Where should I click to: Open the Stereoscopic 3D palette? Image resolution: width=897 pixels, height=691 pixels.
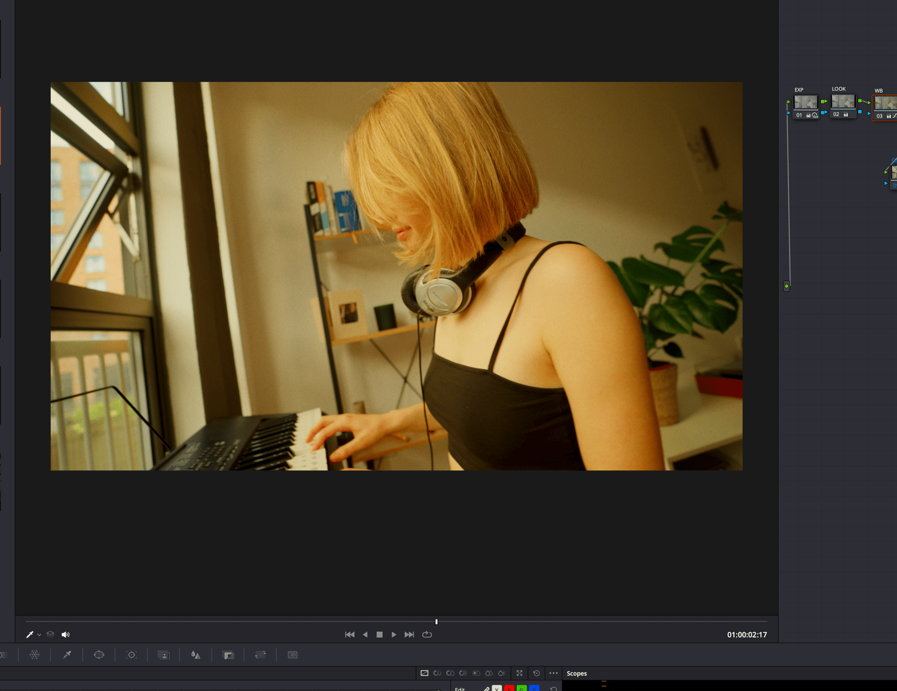coord(292,655)
